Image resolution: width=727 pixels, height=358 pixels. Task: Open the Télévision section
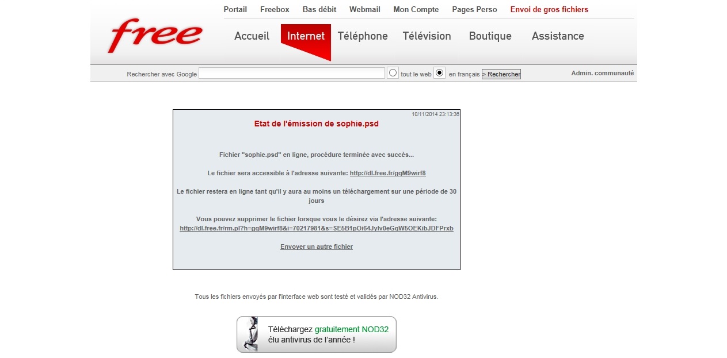point(427,36)
